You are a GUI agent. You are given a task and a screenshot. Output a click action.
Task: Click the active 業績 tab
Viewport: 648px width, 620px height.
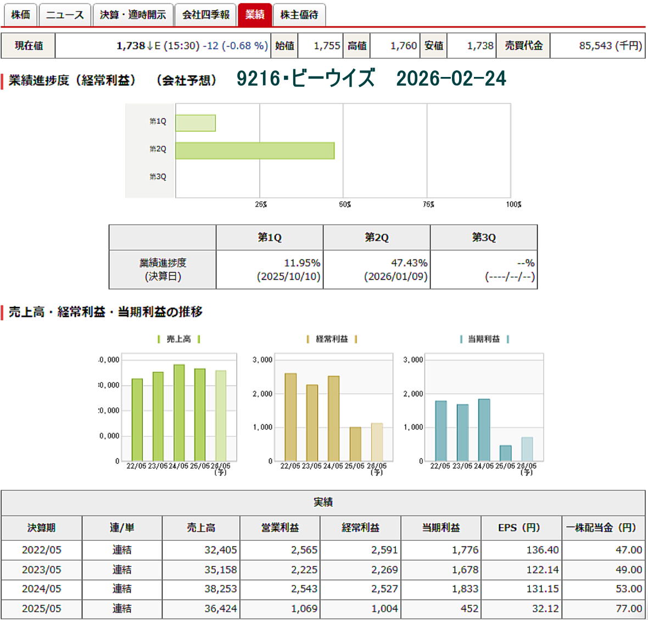[x=255, y=15]
